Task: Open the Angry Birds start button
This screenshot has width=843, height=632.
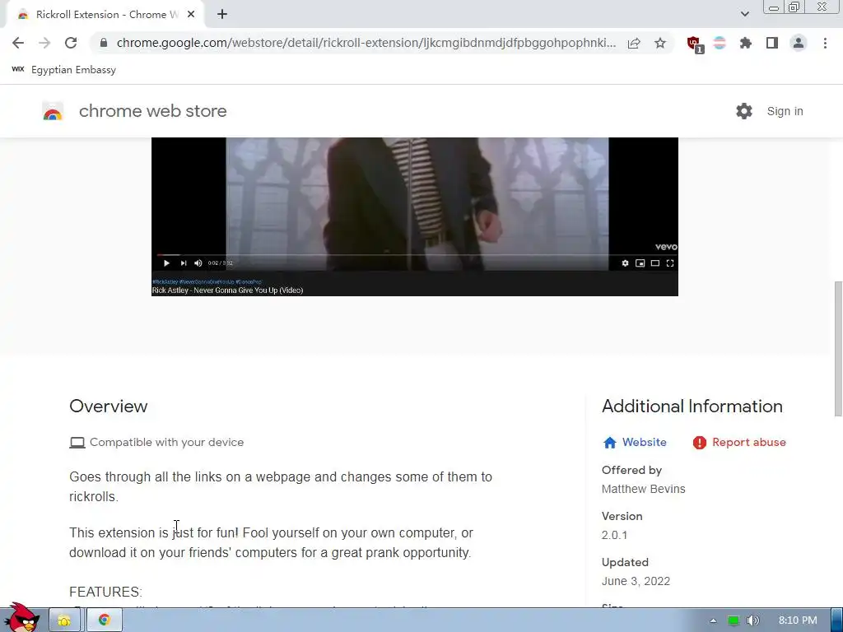Action: pos(21,618)
